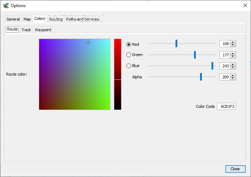Open the Map tab

tap(27, 19)
